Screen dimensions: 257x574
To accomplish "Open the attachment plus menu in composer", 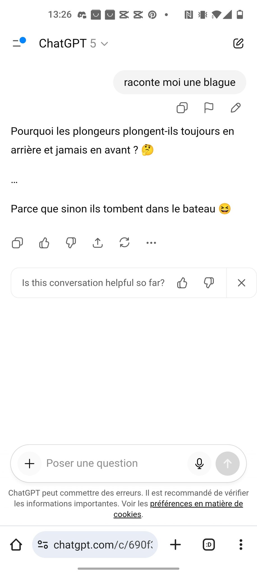I will pyautogui.click(x=29, y=464).
